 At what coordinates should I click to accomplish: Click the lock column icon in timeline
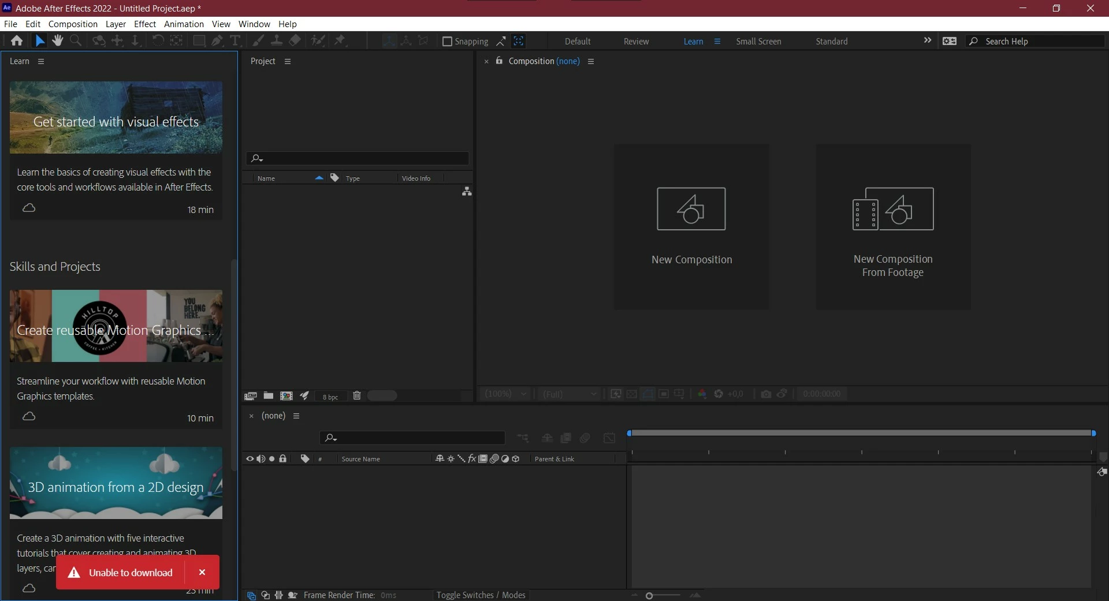tap(283, 459)
